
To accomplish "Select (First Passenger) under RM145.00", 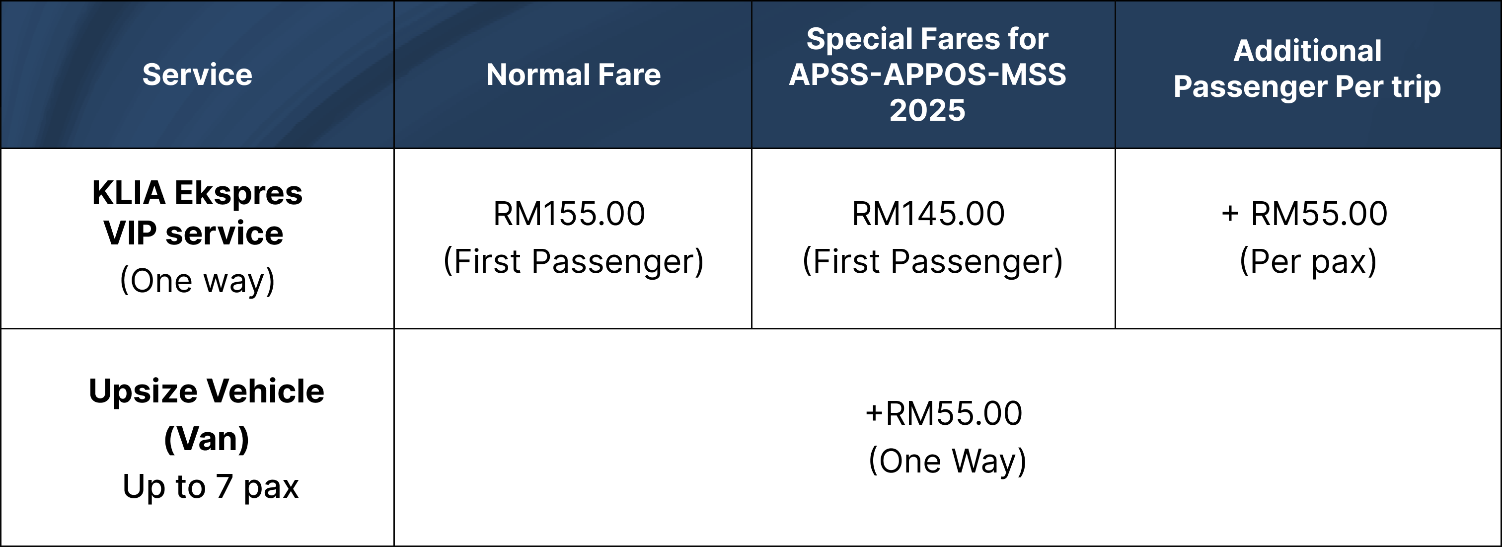I will tap(932, 261).
